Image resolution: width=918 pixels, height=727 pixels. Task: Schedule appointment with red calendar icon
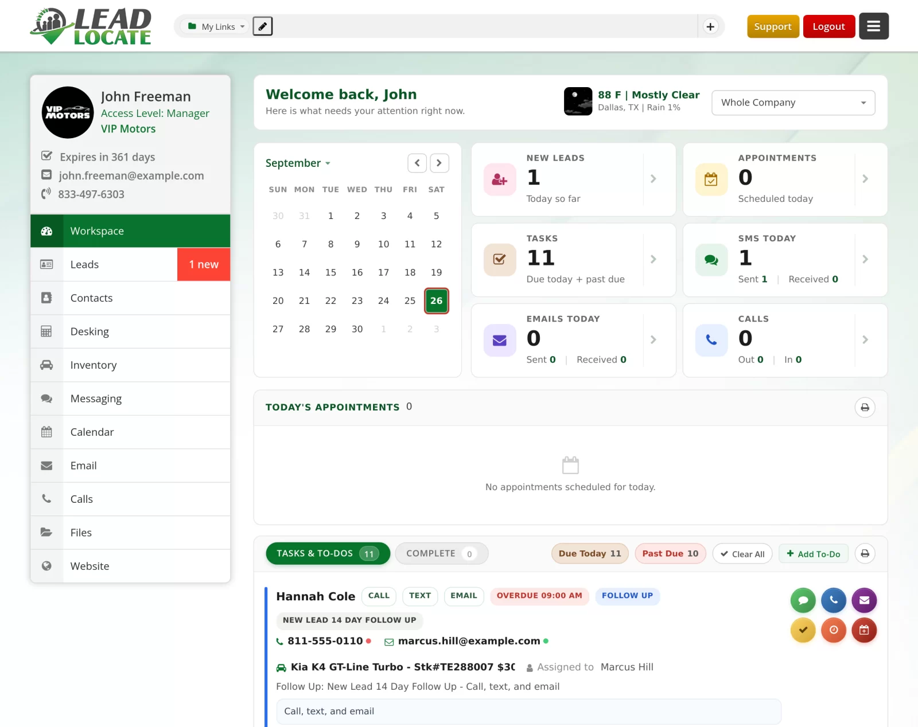[x=864, y=630]
